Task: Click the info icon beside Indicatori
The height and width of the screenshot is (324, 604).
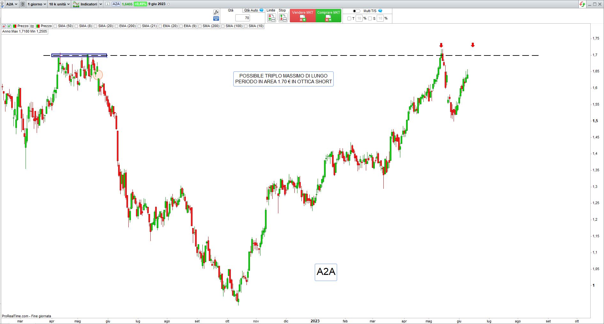Action: point(107,4)
